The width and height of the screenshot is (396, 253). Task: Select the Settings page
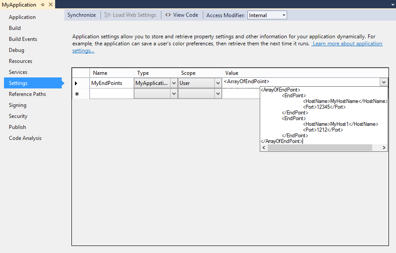click(x=33, y=83)
